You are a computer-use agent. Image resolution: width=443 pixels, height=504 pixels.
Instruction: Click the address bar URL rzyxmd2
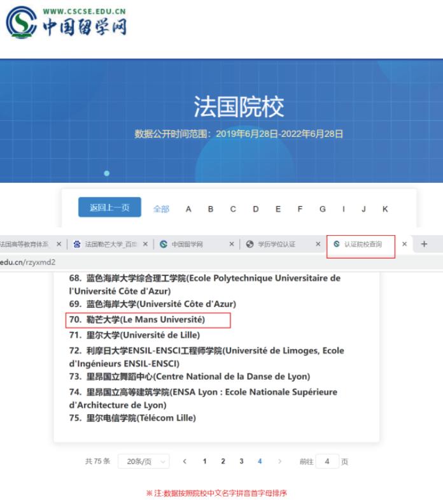click(x=27, y=263)
